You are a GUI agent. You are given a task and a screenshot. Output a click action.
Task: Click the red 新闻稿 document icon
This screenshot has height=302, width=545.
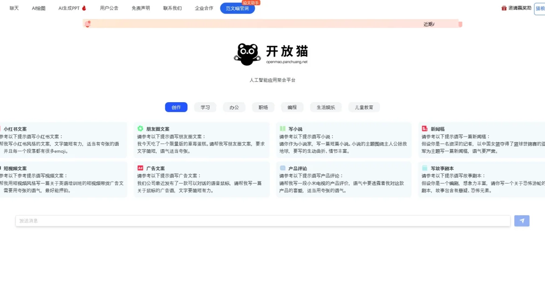pyautogui.click(x=424, y=129)
